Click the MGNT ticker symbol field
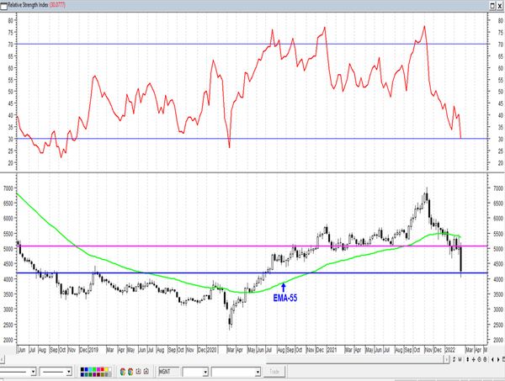Image resolution: width=505 pixels, height=381 pixels. tap(169, 372)
